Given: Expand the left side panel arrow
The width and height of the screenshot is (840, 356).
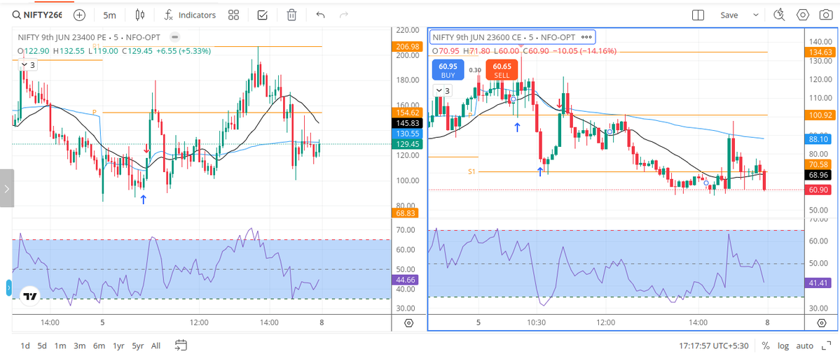Looking at the screenshot, I should pyautogui.click(x=6, y=188).
